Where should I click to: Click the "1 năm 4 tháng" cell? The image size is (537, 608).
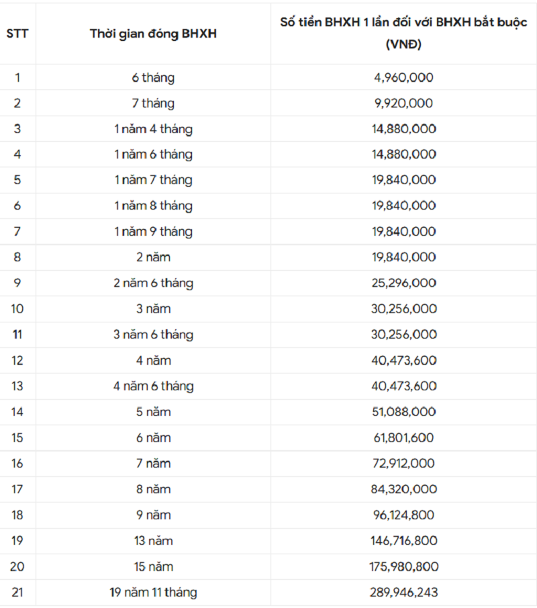click(x=153, y=129)
